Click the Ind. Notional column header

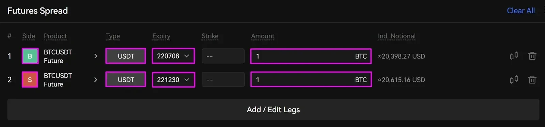click(397, 36)
